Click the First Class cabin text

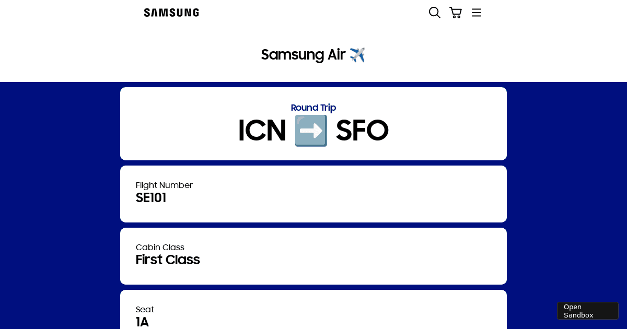168,260
